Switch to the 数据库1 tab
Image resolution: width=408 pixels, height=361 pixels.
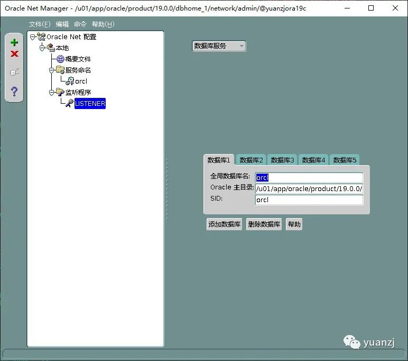click(x=219, y=160)
